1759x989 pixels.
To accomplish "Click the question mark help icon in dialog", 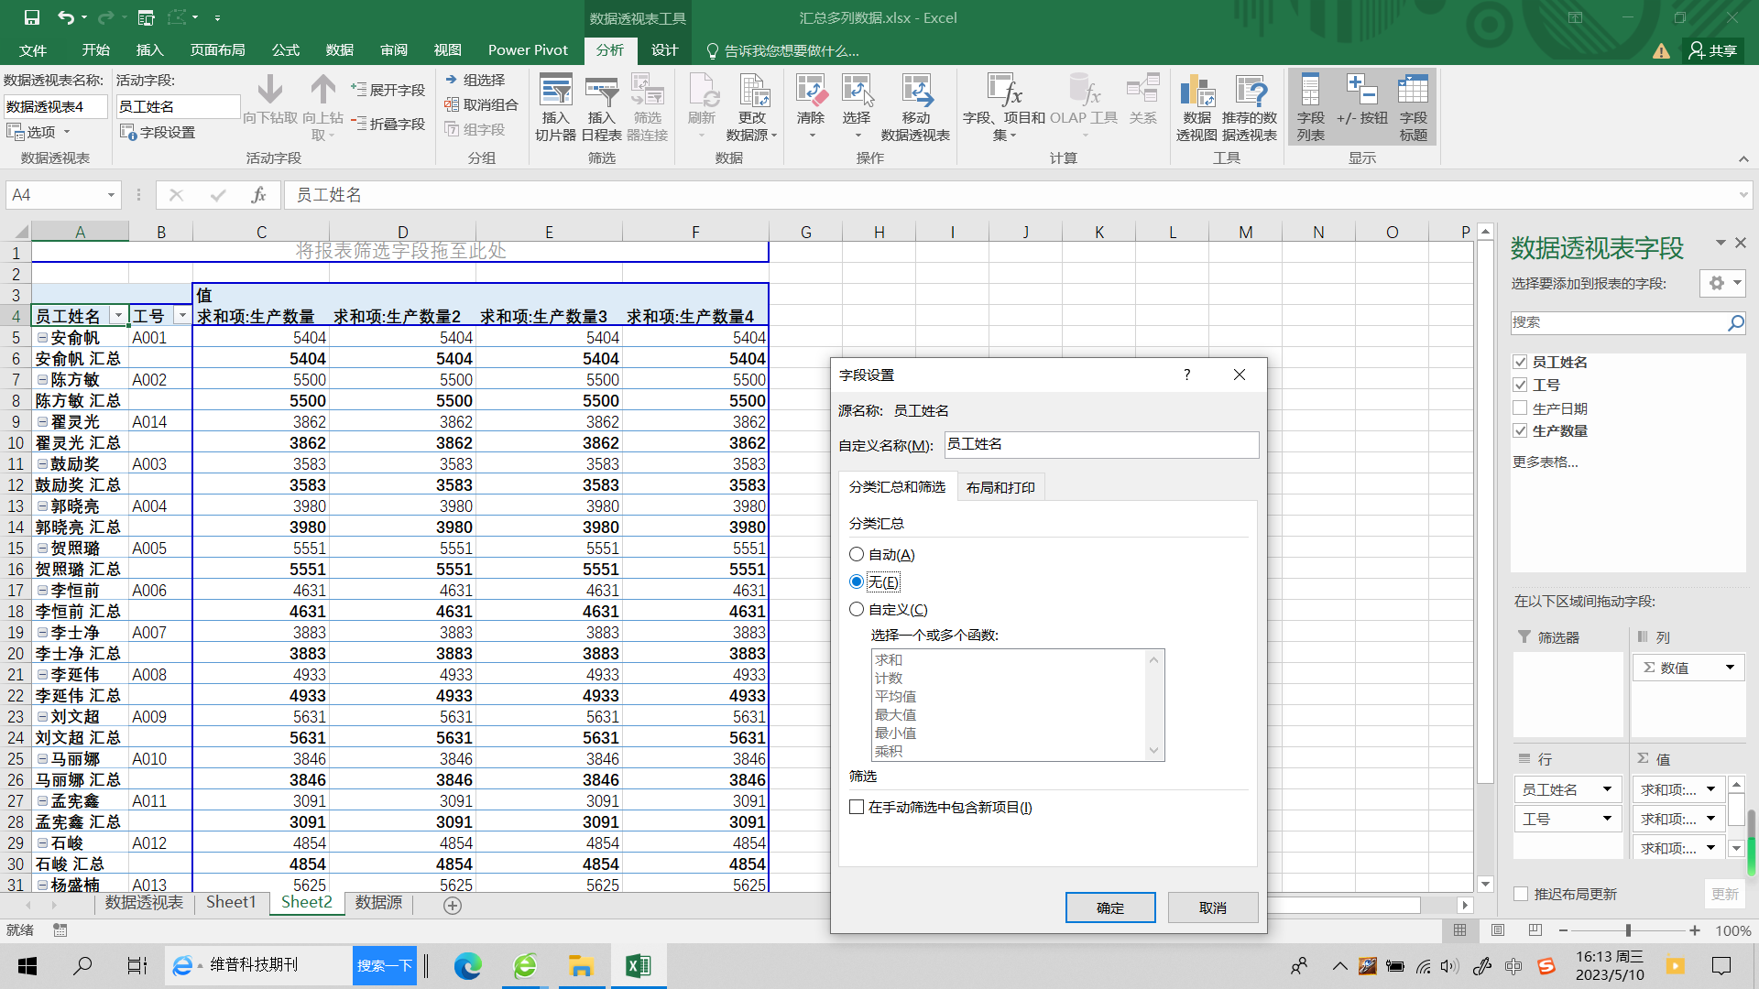I will [x=1187, y=375].
